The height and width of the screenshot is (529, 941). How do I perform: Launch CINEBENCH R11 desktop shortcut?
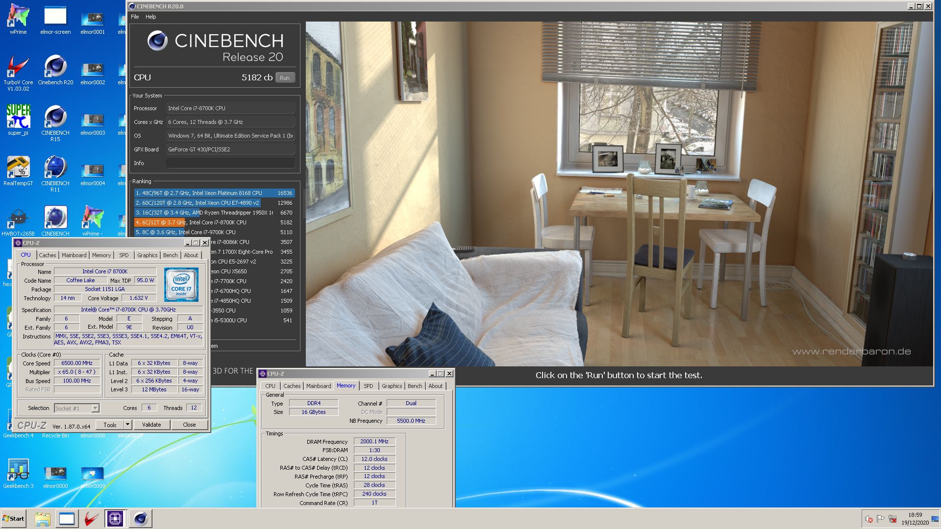point(55,174)
